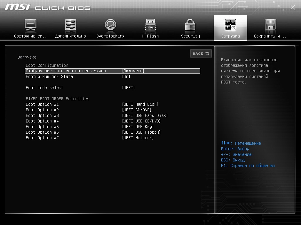Open the system status monitor icon
Viewport: 301px width, 225px height.
(x=31, y=25)
